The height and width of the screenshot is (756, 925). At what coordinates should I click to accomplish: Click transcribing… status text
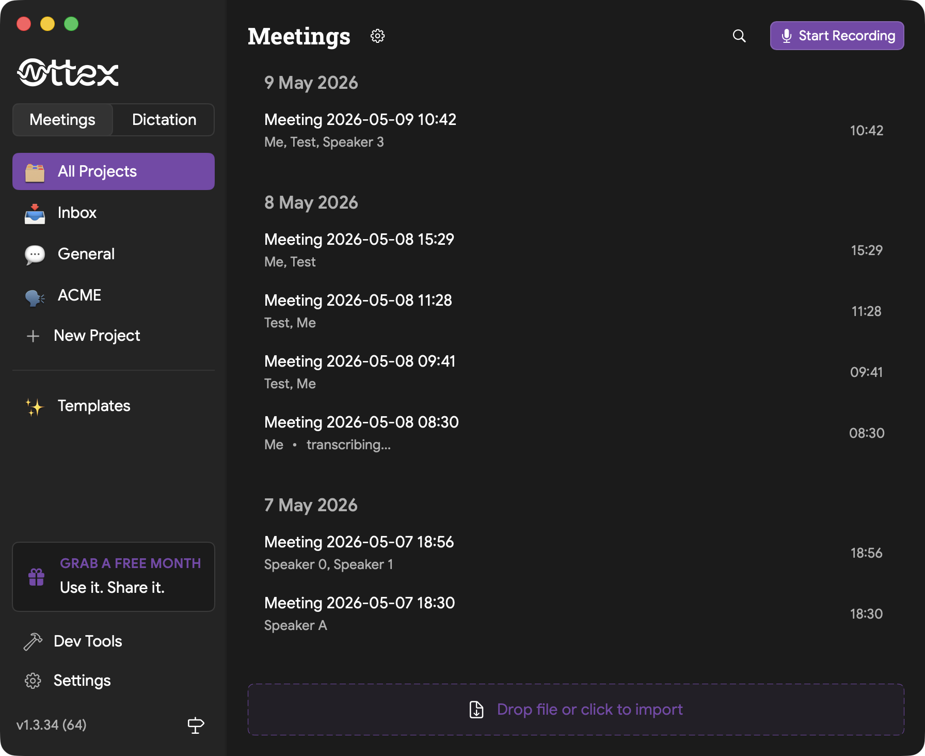tap(349, 445)
